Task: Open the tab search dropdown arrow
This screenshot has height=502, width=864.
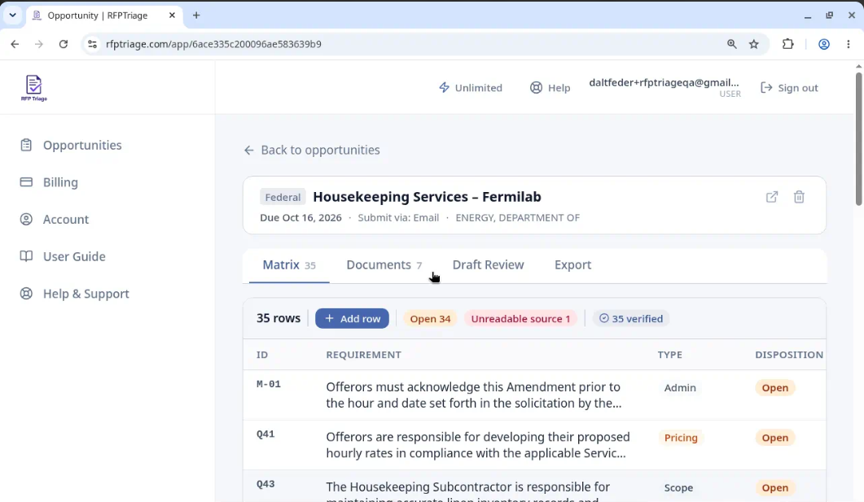Action: pyautogui.click(x=13, y=15)
